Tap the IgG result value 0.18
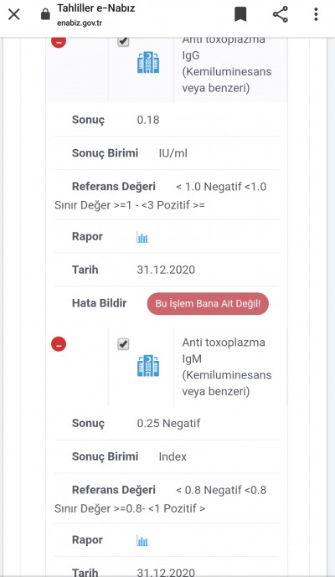This screenshot has width=335, height=577. 148,120
